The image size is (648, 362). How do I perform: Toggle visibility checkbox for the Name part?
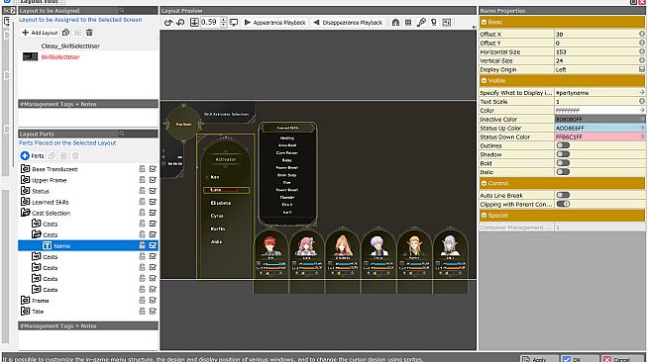(x=153, y=245)
